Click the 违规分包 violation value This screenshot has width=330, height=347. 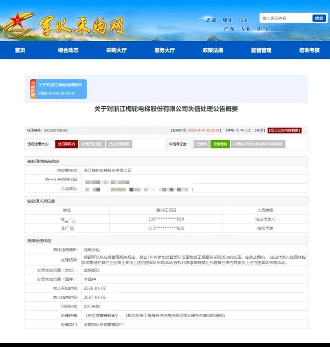pos(92,250)
